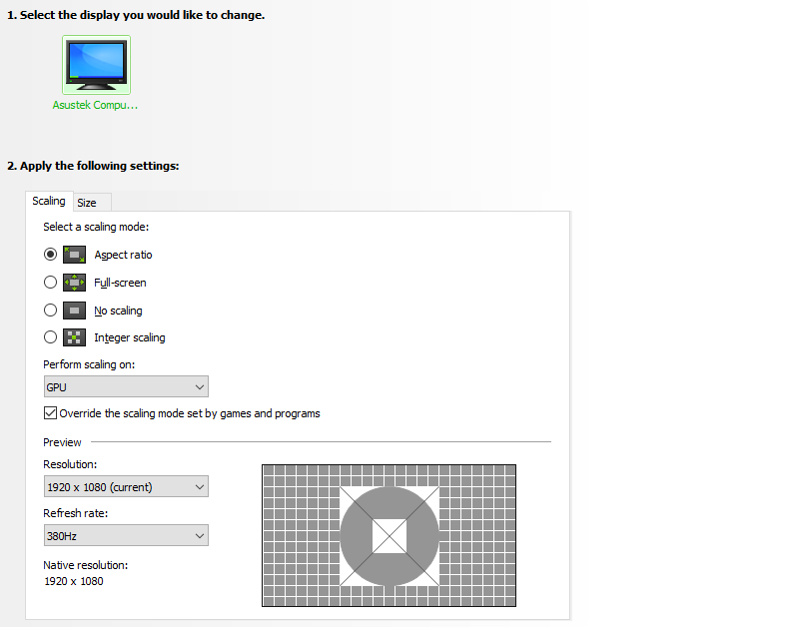Image resolution: width=792 pixels, height=627 pixels.
Task: Click the Full-screen scaling mode icon
Action: click(x=75, y=283)
